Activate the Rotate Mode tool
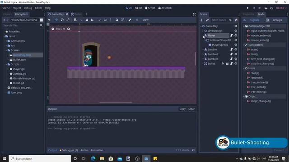Image resolution: width=289 pixels, height=162 pixels. 62,20
